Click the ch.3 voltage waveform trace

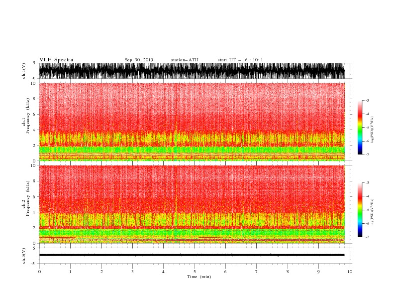click(x=192, y=255)
